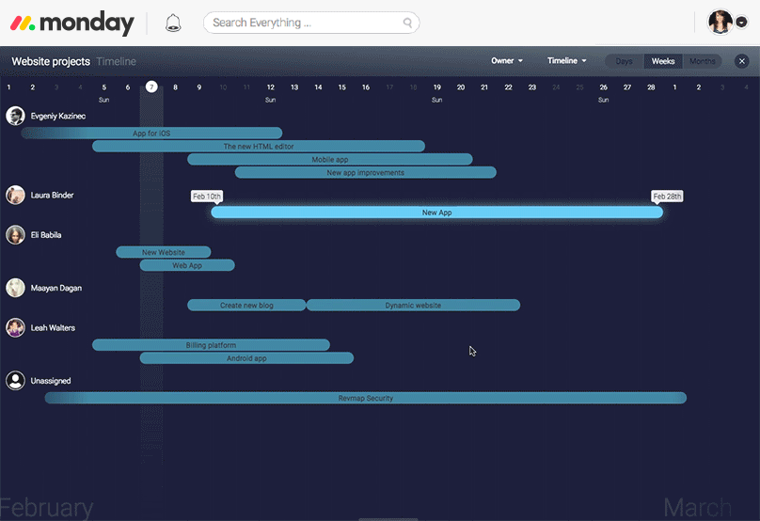This screenshot has height=521, width=760.
Task: Select the Timeline view label
Action: click(116, 61)
